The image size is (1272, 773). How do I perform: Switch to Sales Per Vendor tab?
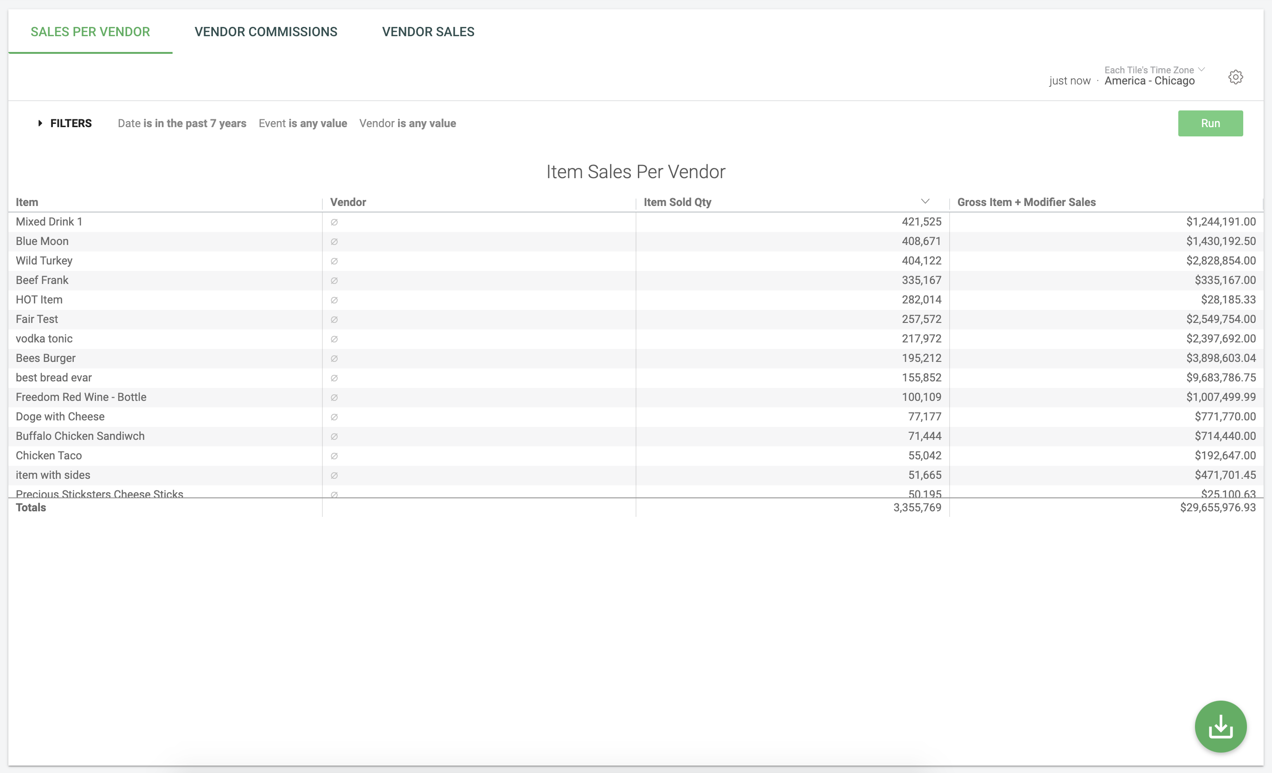tap(90, 32)
